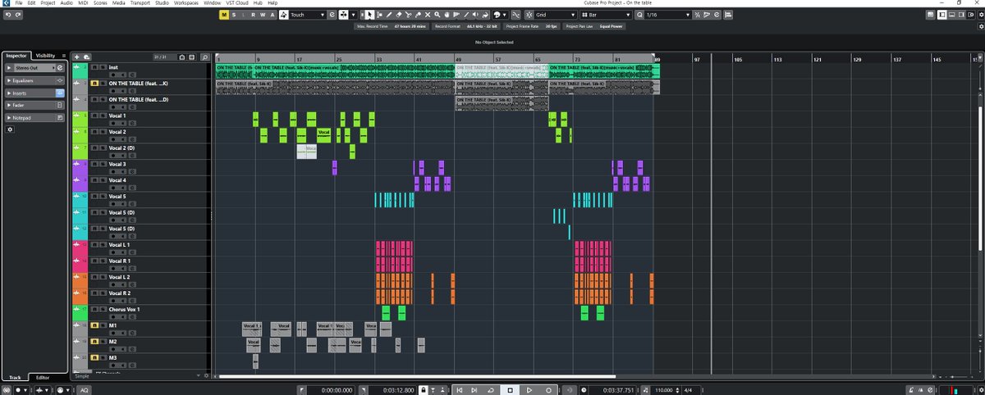This screenshot has width=985, height=395.
Task: Select the Draw pencil tool
Action: coord(389,15)
